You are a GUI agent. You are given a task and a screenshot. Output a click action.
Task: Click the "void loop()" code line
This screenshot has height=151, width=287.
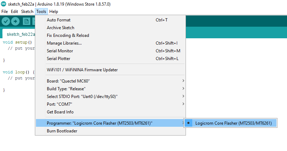click(18, 72)
